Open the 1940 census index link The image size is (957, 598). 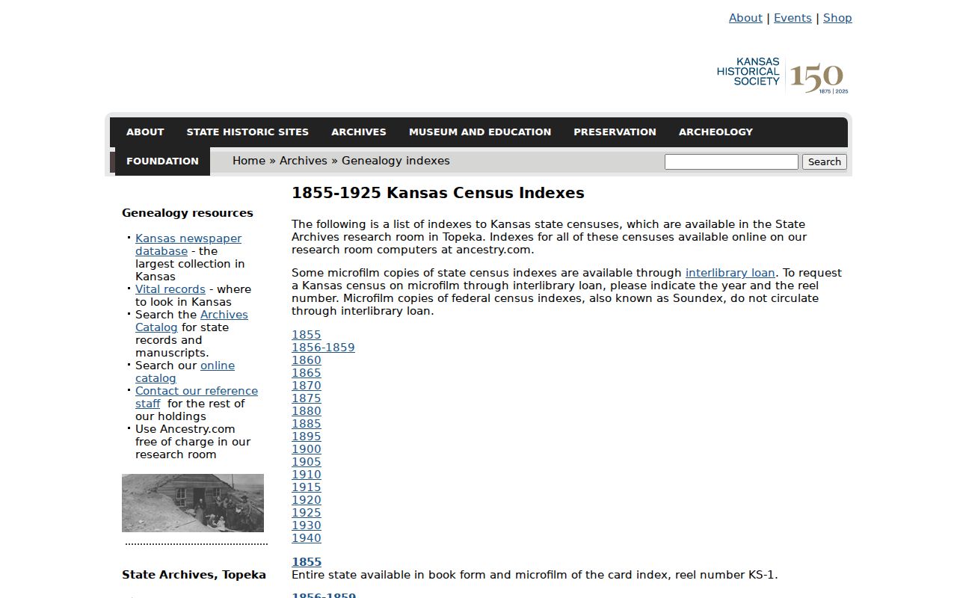pos(307,538)
